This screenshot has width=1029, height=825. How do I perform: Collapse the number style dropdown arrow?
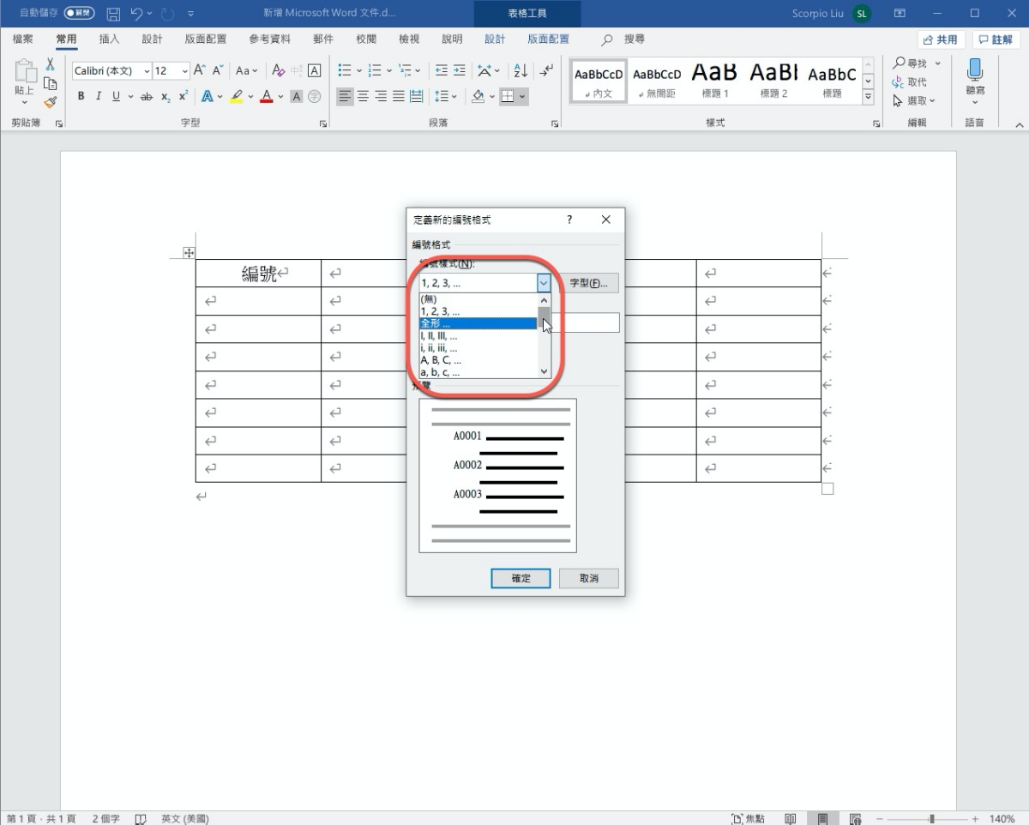coord(543,282)
